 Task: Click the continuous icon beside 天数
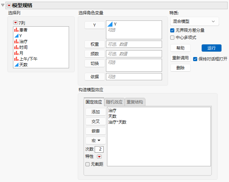pyautogui.click(x=16, y=65)
